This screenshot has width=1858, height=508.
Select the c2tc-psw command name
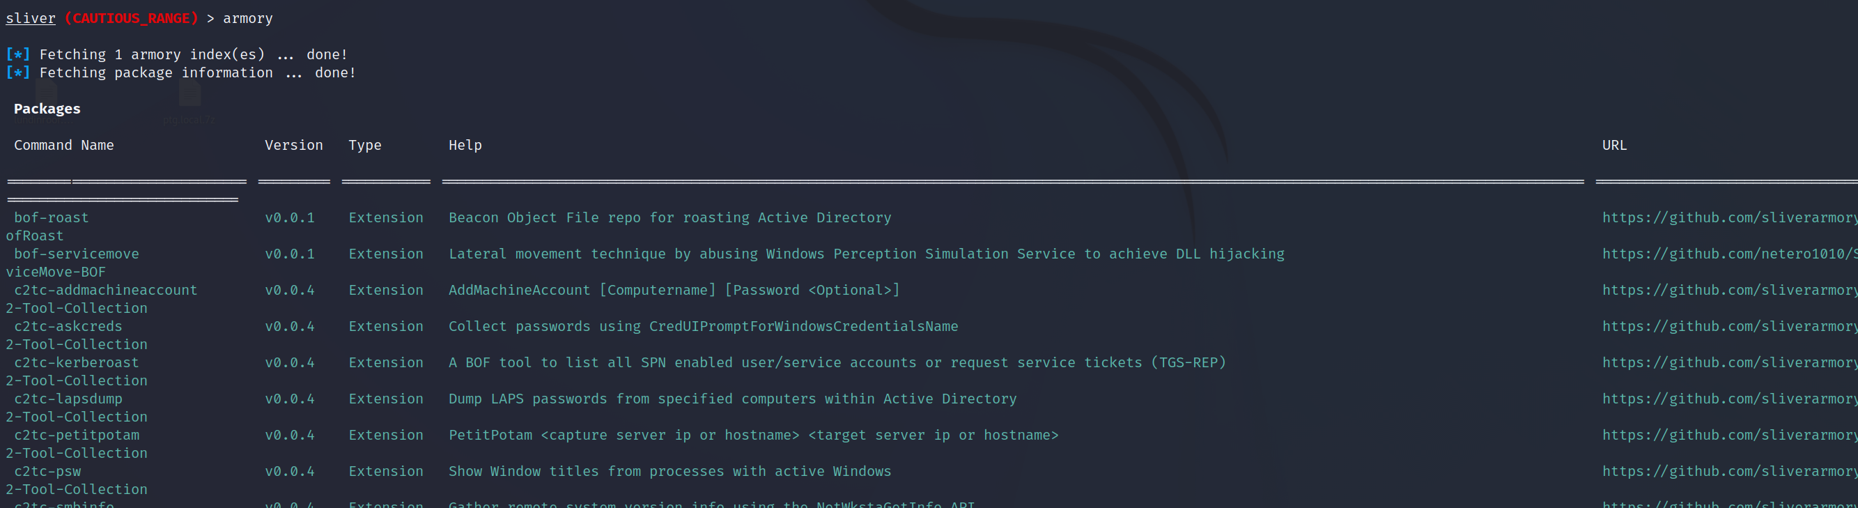tap(47, 470)
